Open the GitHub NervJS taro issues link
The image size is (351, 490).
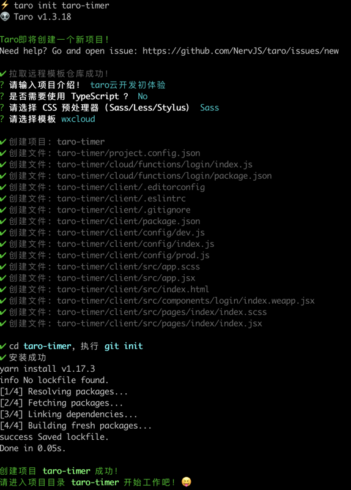pyautogui.click(x=240, y=51)
